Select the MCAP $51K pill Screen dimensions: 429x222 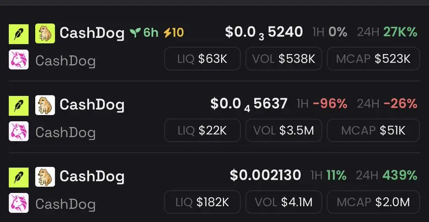(373, 130)
